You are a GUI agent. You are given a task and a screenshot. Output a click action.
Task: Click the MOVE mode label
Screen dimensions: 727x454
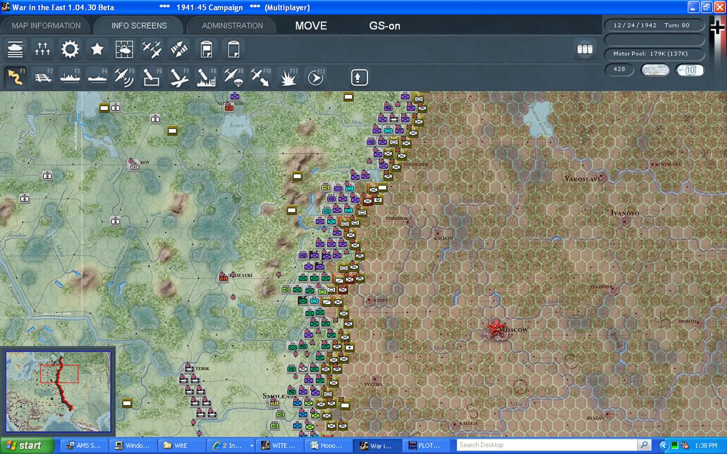click(x=311, y=26)
